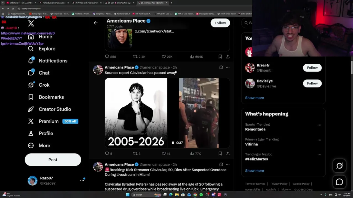This screenshot has width=353, height=198.
Task: Open Notifications in the sidebar
Action: (47, 61)
